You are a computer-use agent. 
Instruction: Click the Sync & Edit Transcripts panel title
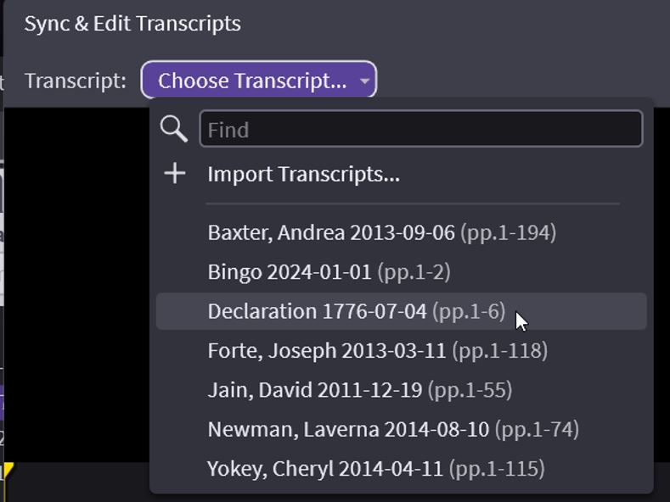(x=132, y=24)
